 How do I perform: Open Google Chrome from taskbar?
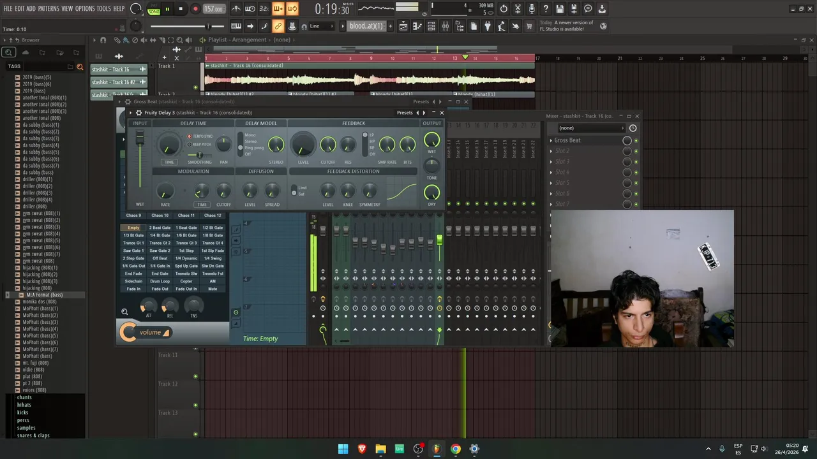point(455,449)
